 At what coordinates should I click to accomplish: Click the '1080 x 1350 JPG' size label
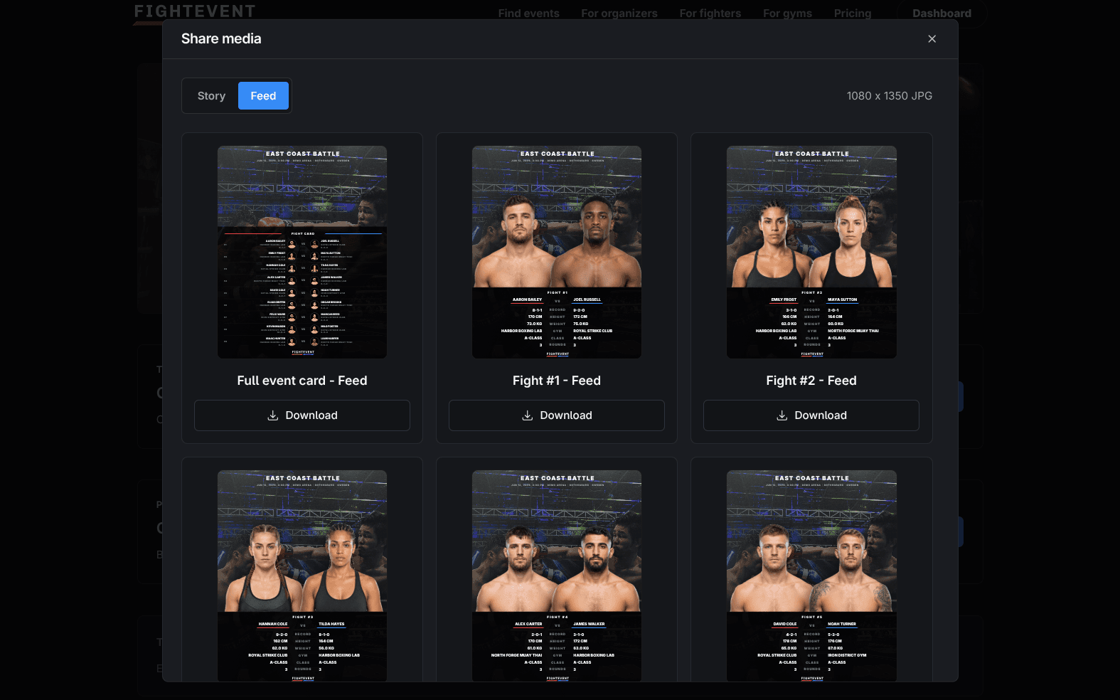coord(889,96)
